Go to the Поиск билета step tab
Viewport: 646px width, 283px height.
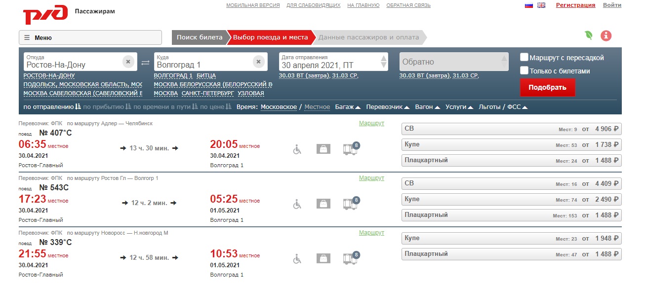tap(199, 37)
